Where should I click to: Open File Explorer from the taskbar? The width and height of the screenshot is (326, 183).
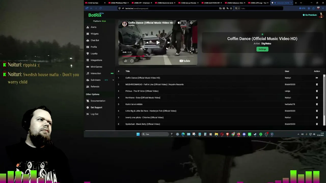point(216,134)
